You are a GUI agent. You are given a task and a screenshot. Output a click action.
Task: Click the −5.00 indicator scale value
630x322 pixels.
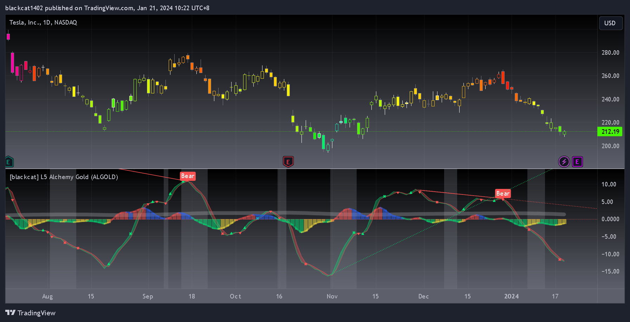[x=609, y=237]
